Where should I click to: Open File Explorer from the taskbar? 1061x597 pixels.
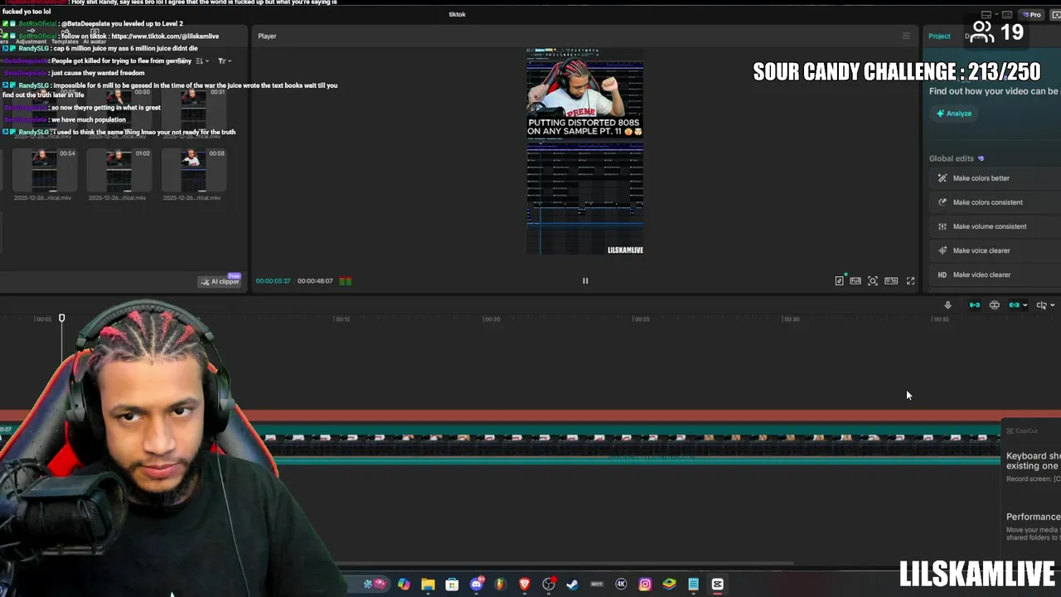coord(428,585)
